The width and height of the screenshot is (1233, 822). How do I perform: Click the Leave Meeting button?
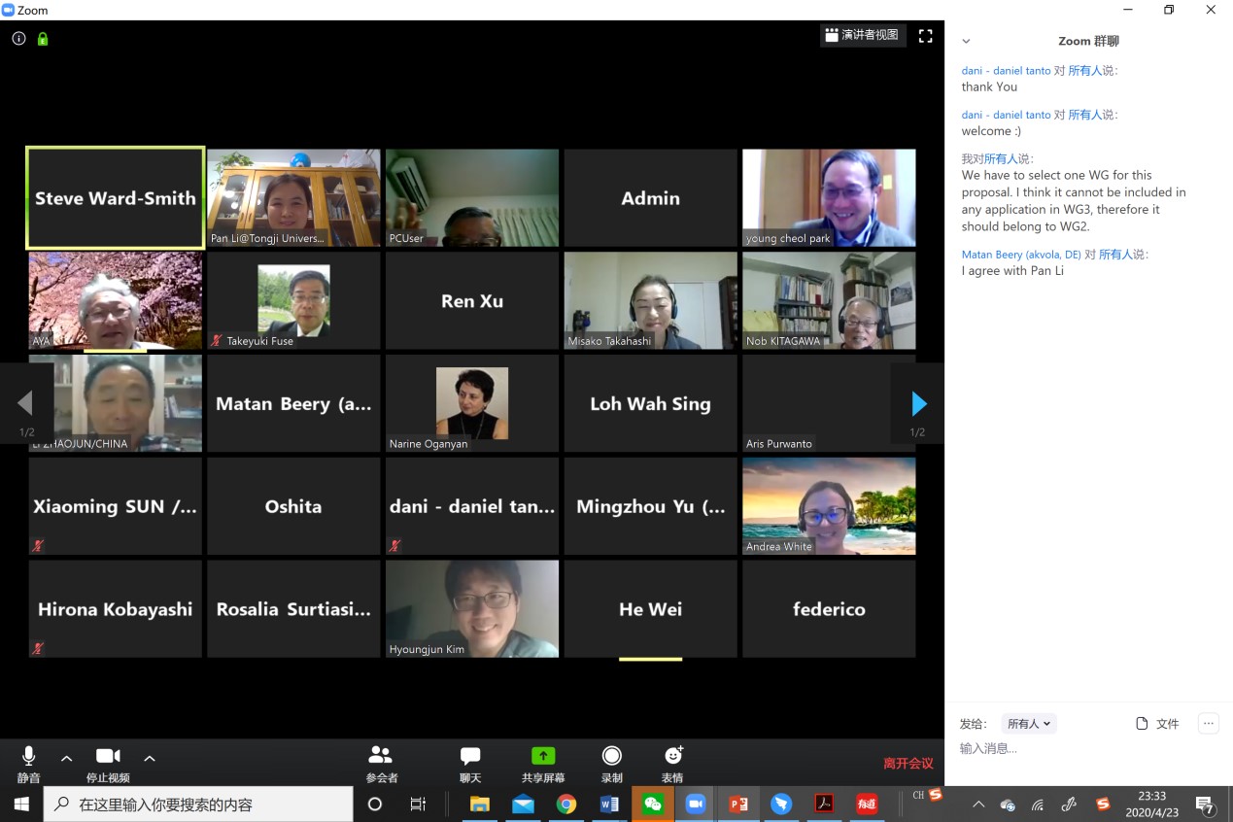[x=908, y=764]
